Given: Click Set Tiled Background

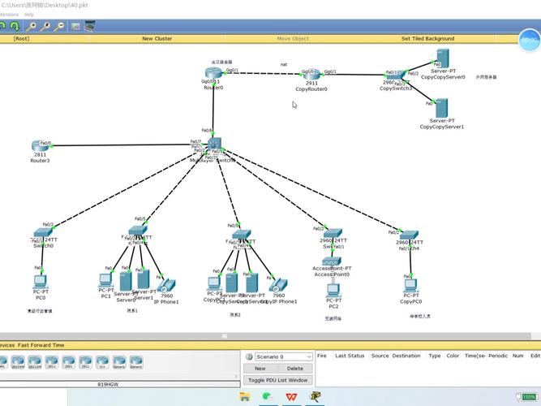Looking at the screenshot, I should click(x=427, y=38).
